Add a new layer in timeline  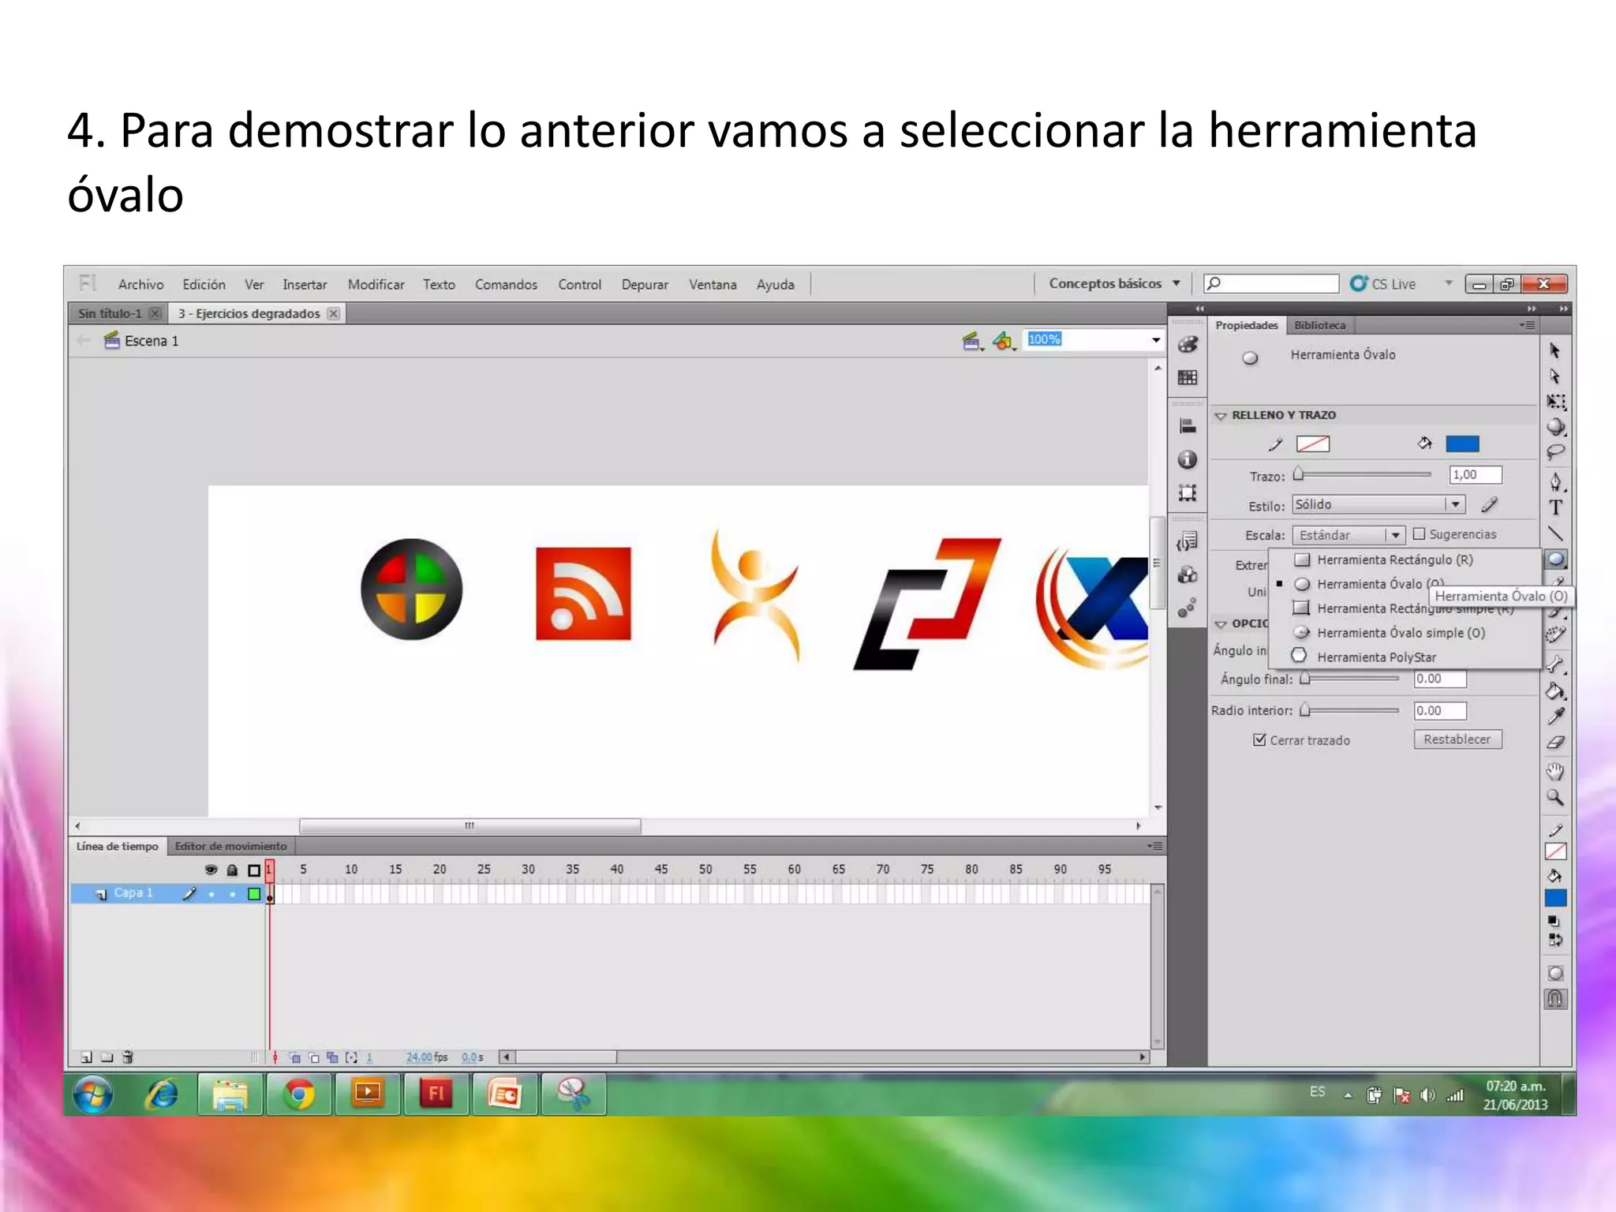pos(86,1057)
